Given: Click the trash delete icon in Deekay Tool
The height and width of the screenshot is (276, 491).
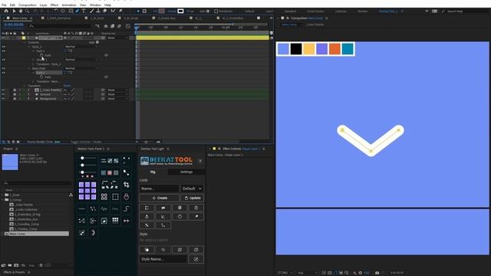Looking at the screenshot, I should 196,208.
